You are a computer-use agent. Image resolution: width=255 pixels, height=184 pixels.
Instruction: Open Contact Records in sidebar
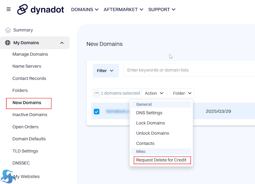coord(29,78)
